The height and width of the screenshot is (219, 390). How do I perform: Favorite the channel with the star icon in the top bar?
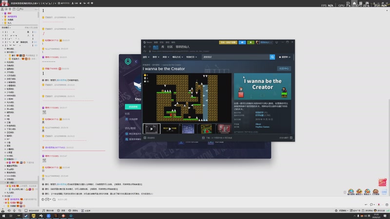click(x=80, y=3)
